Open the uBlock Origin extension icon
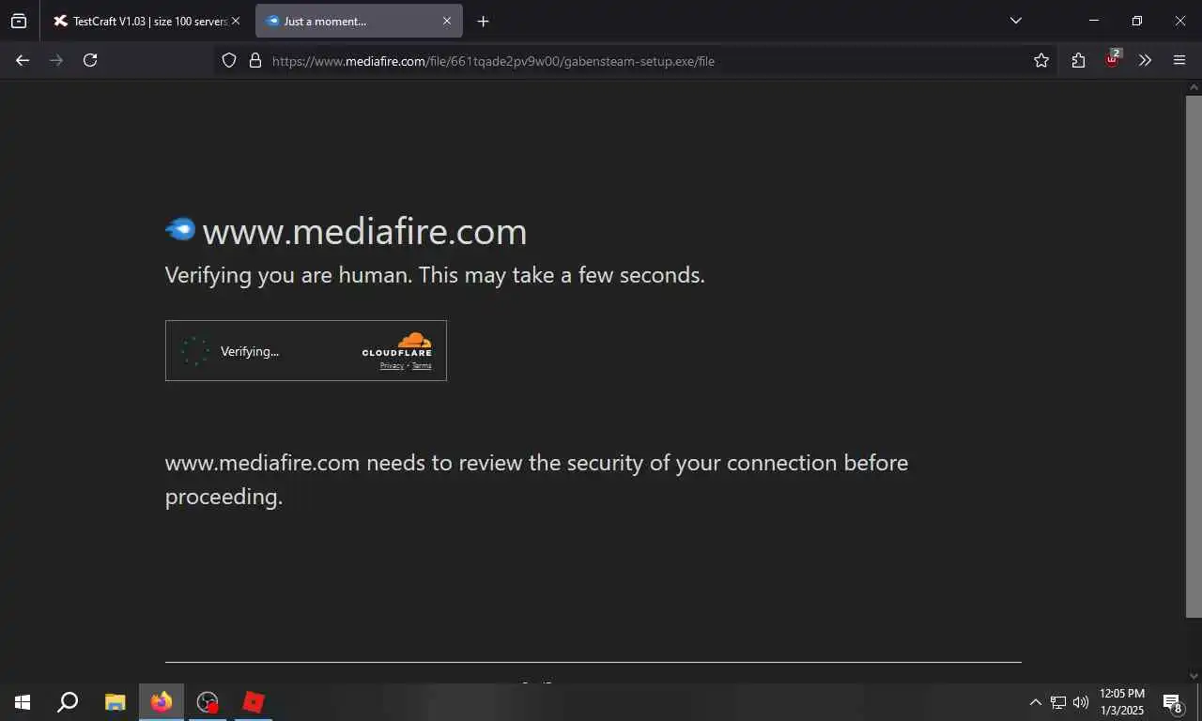 [1113, 59]
